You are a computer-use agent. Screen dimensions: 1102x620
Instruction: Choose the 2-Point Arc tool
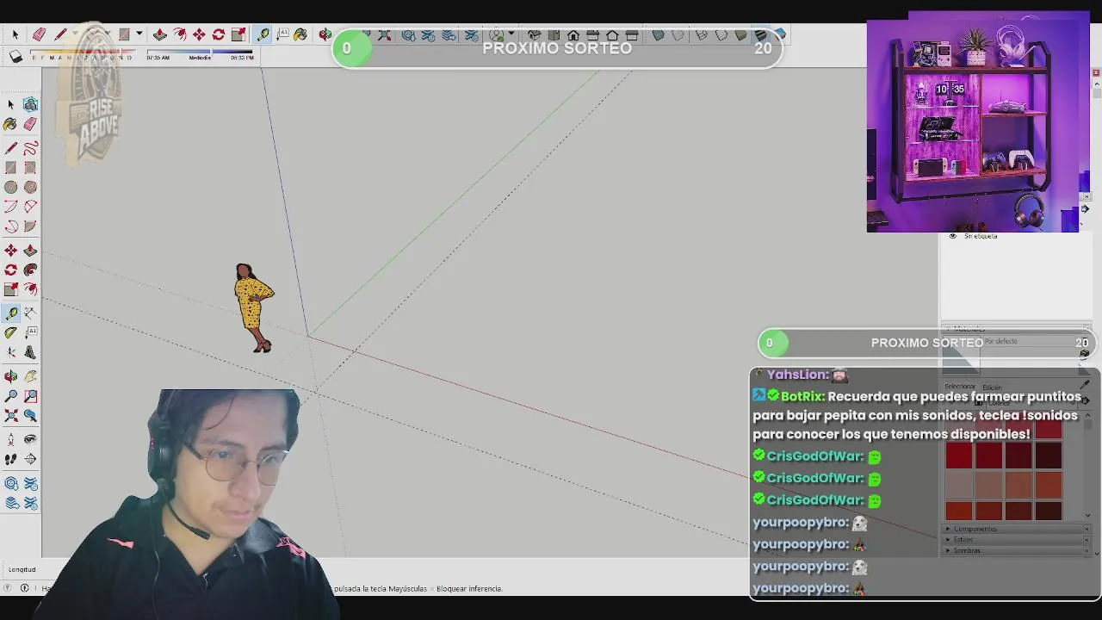click(x=30, y=207)
